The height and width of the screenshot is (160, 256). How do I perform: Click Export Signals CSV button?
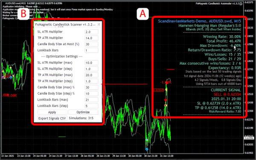pyautogui.click(x=52, y=118)
